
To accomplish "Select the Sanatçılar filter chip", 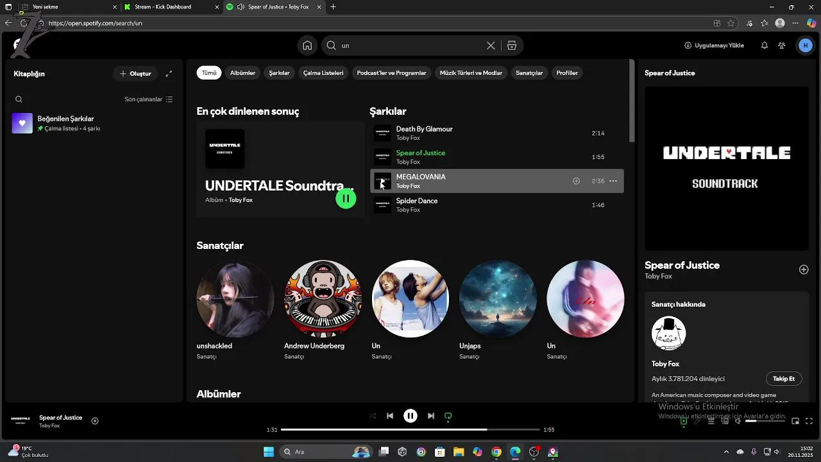I will 529,73.
